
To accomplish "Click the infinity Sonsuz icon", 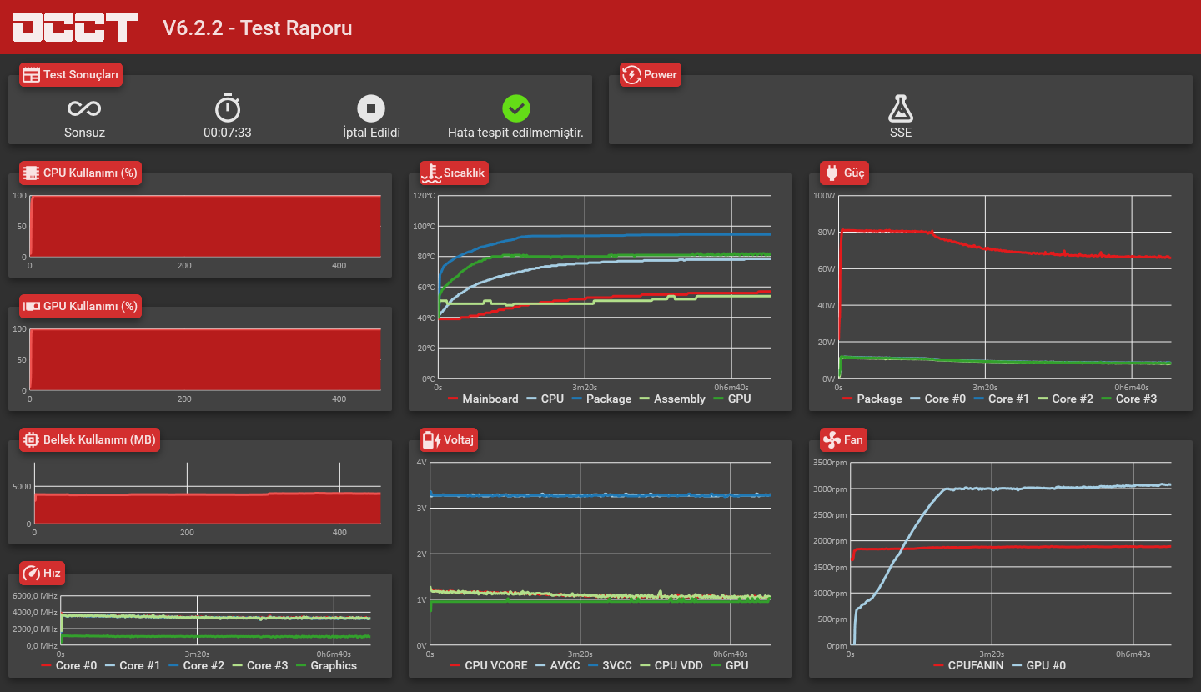I will (84, 108).
